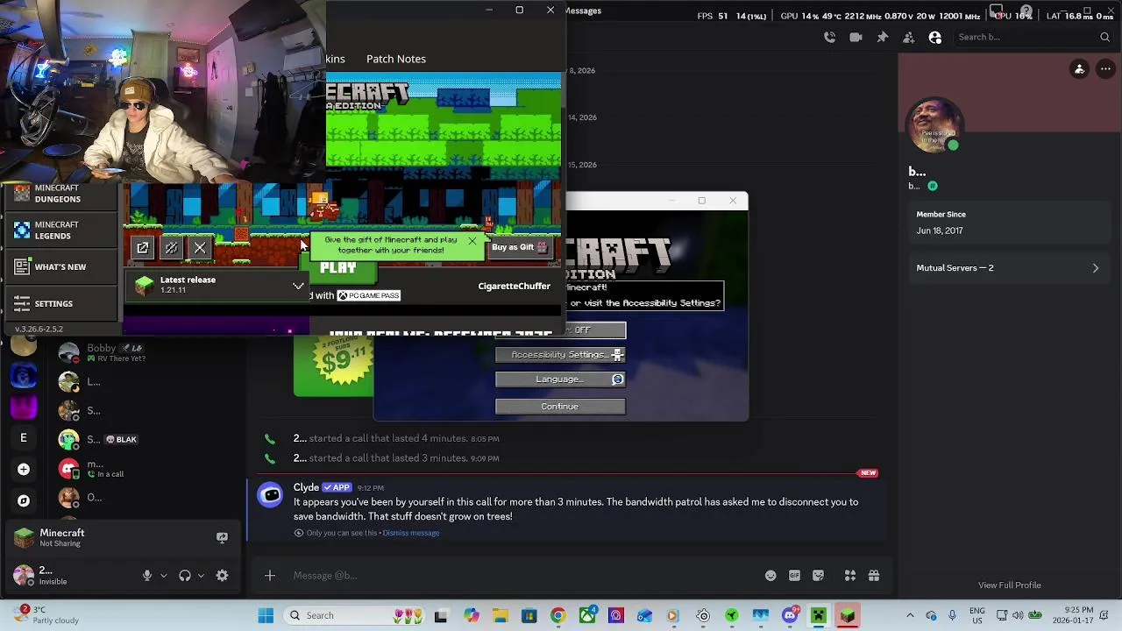Add a server plus button
1122x631 pixels.
pos(24,470)
